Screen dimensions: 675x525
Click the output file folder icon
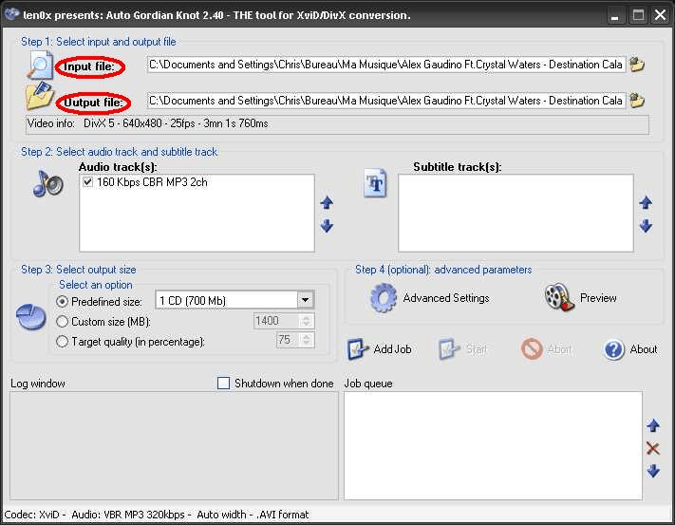[40, 95]
